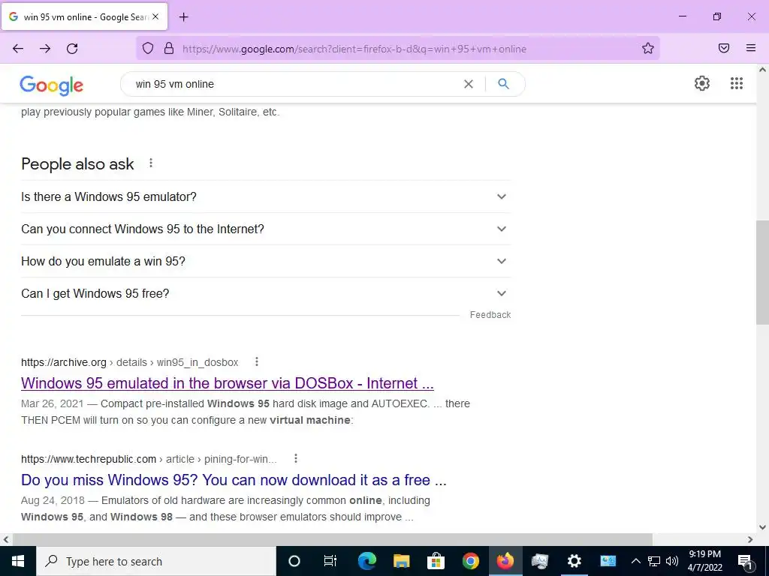
Task: Open Cortana circle on the taskbar
Action: tap(294, 561)
